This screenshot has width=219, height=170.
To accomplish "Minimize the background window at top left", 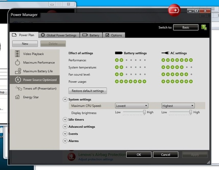I will [52, 4].
